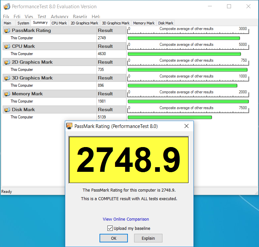Select PassMark Rating result value 2749
This screenshot has height=247, width=259.
(x=102, y=38)
